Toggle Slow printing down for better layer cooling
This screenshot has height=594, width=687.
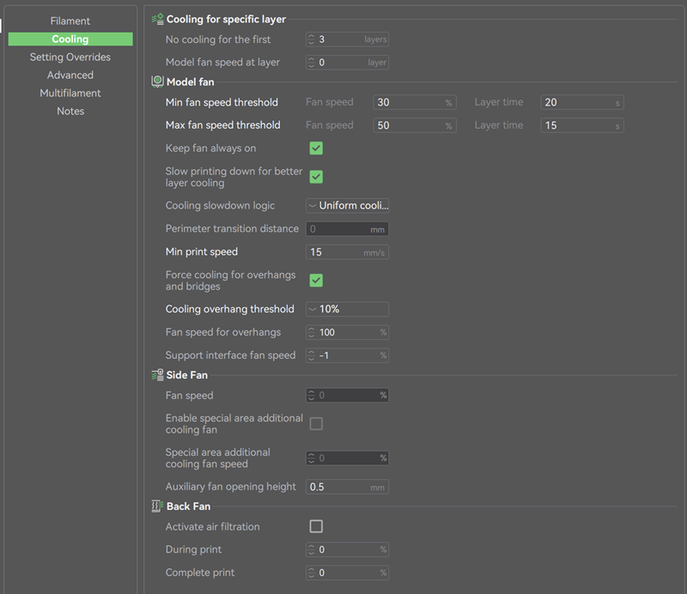(316, 177)
